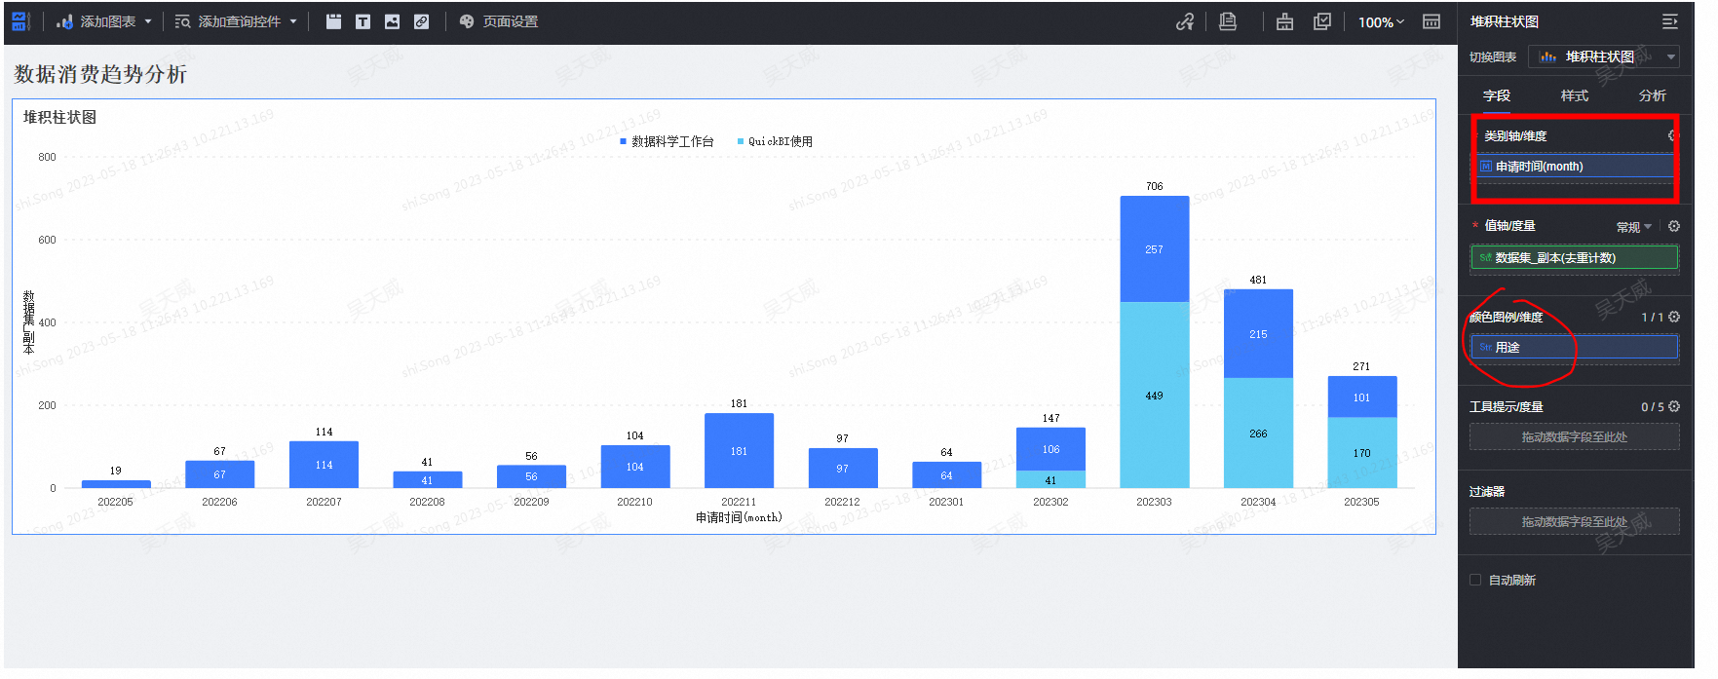The height and width of the screenshot is (679, 1718).
Task: Open the global linkage icon in toolbar
Action: coord(1185,21)
